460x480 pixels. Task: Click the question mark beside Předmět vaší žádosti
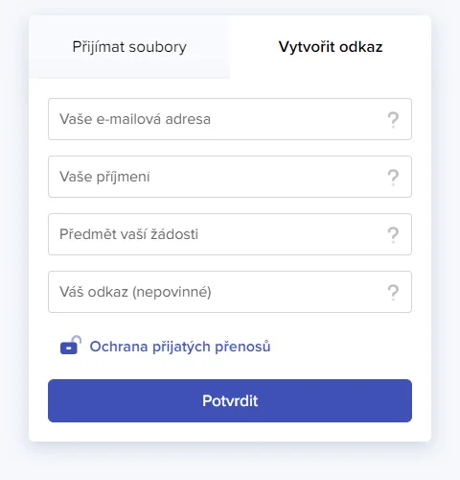click(393, 235)
